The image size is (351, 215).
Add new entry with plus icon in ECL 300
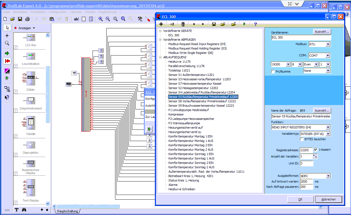coord(161,24)
